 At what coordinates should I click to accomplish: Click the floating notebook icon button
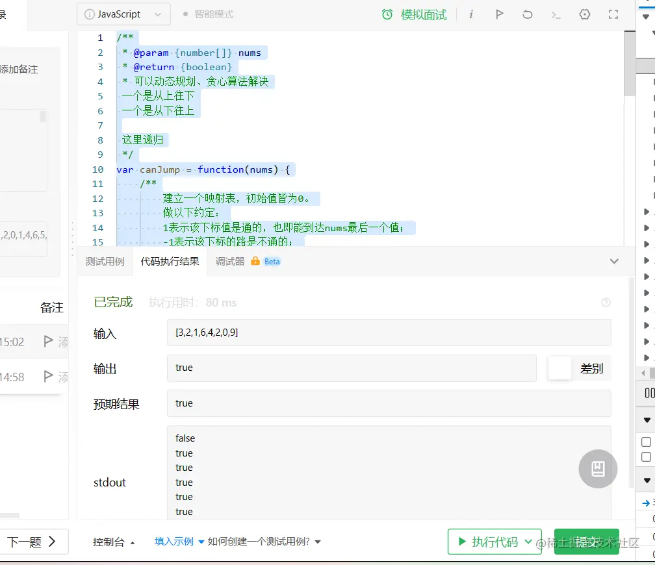[x=598, y=468]
